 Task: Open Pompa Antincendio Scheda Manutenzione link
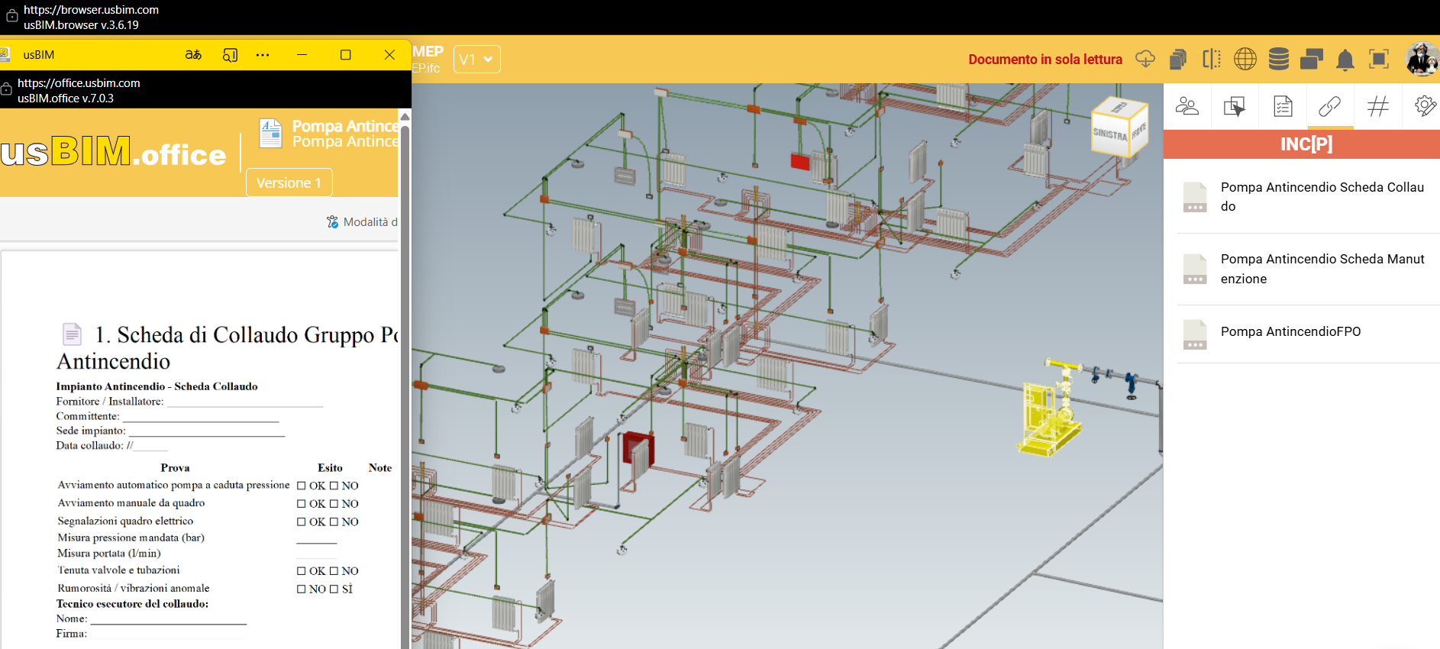[x=1322, y=269]
